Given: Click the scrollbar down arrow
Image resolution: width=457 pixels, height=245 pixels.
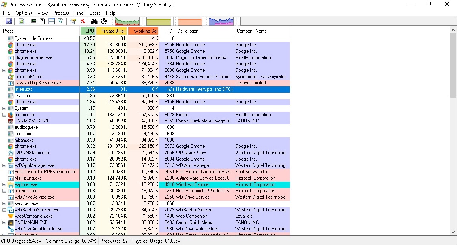Looking at the screenshot, I should point(453,232).
